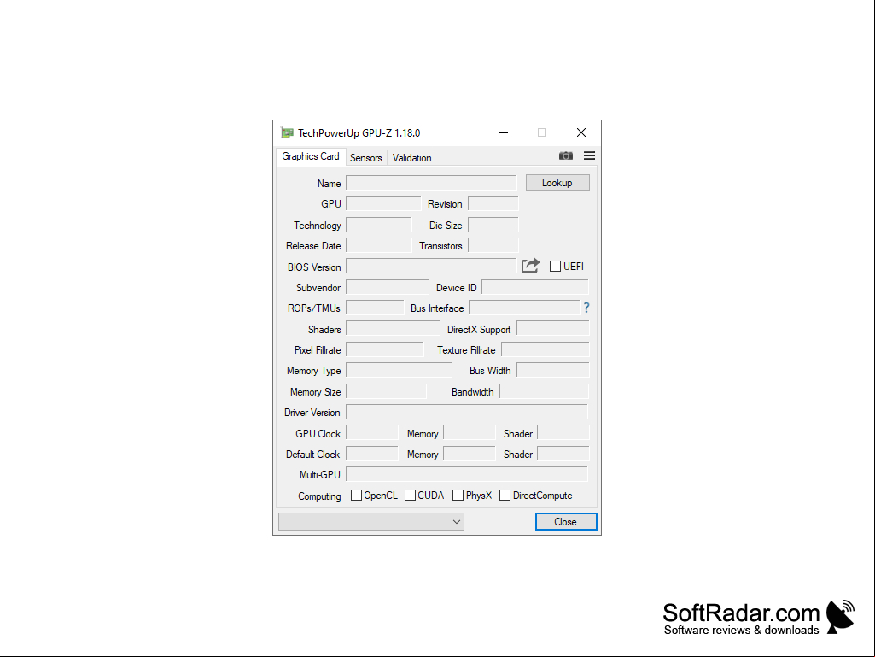
Task: Click the Shader field in Default Clock row
Action: click(x=563, y=455)
